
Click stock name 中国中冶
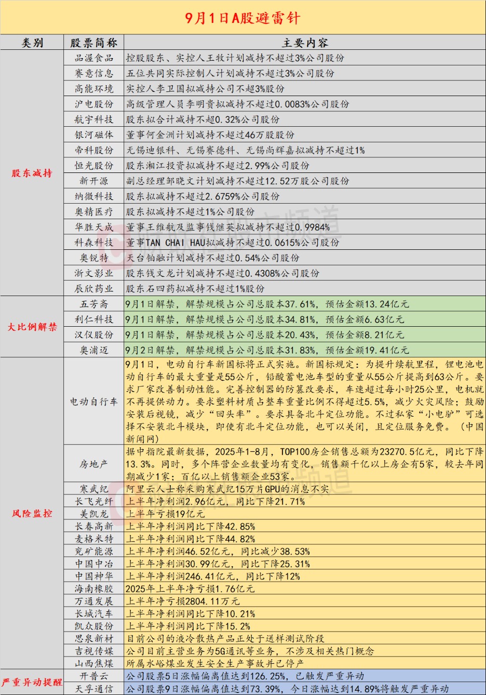click(94, 564)
